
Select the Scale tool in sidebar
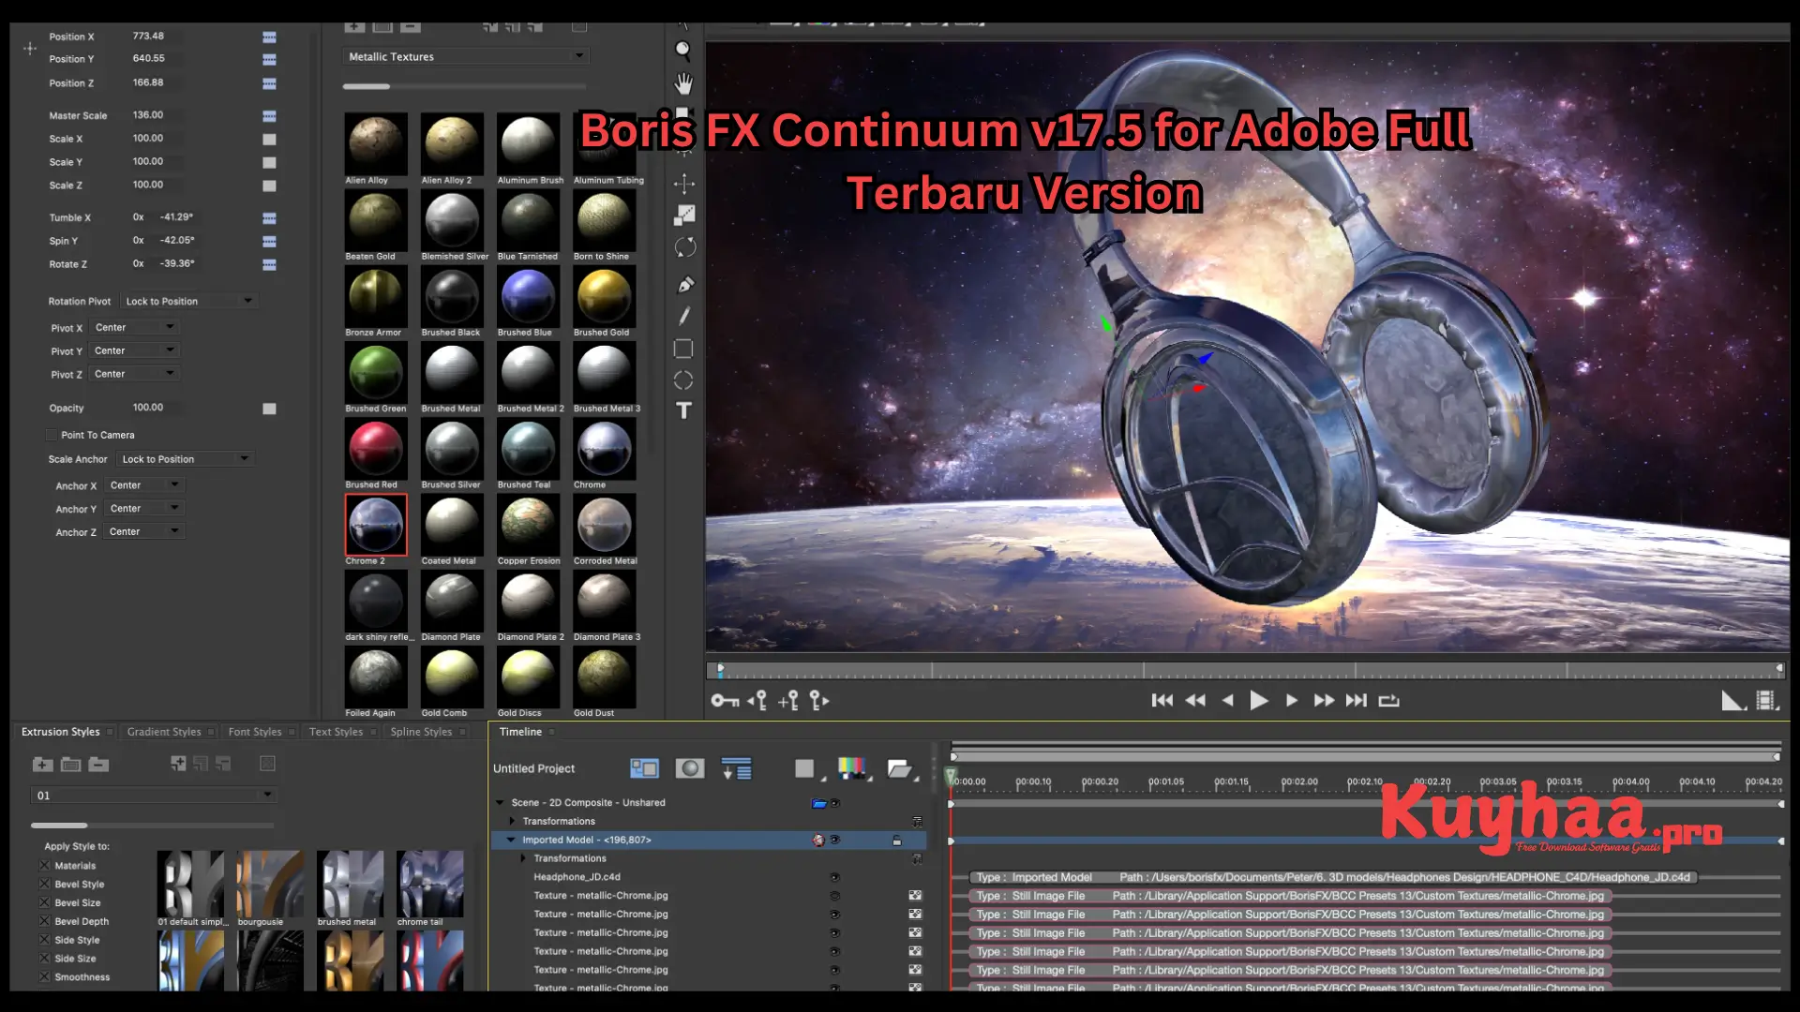[685, 215]
